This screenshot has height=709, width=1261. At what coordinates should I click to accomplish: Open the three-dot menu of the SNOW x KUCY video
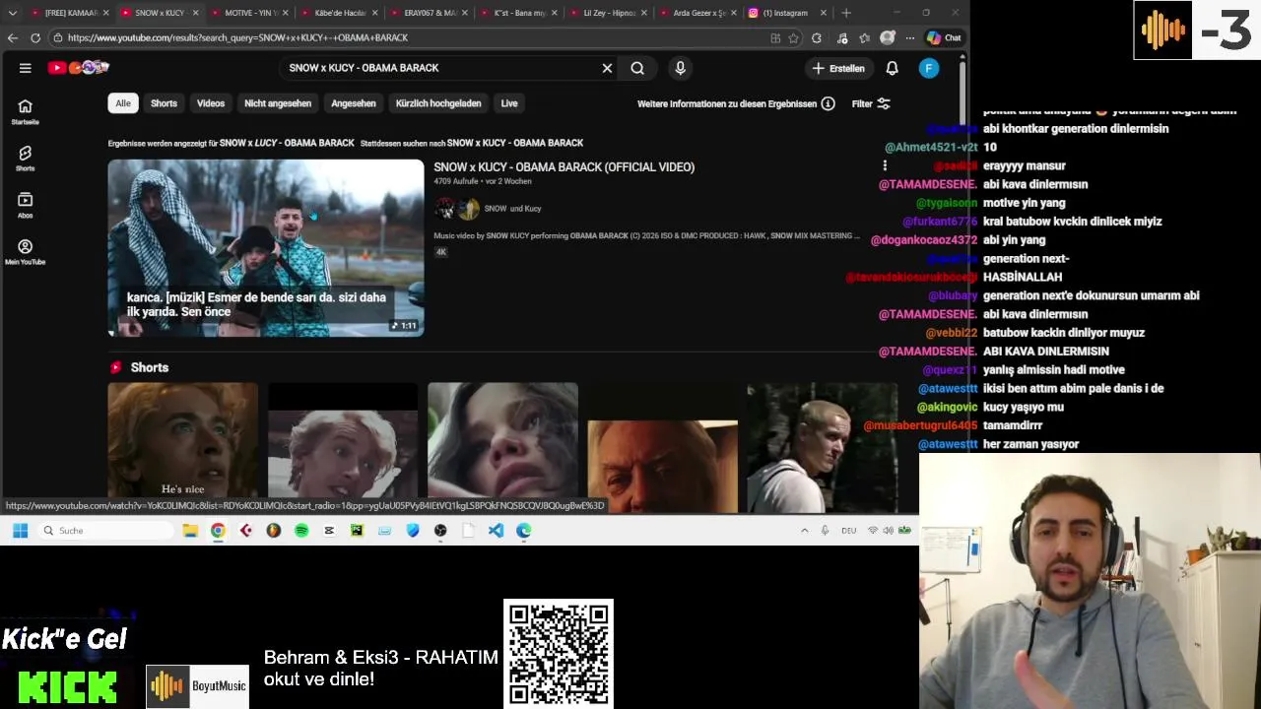[x=885, y=166]
